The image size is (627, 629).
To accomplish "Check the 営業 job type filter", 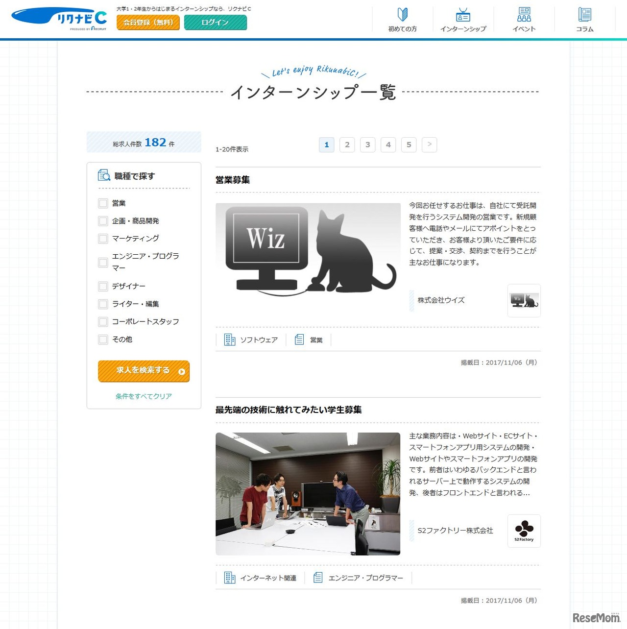I will point(103,203).
